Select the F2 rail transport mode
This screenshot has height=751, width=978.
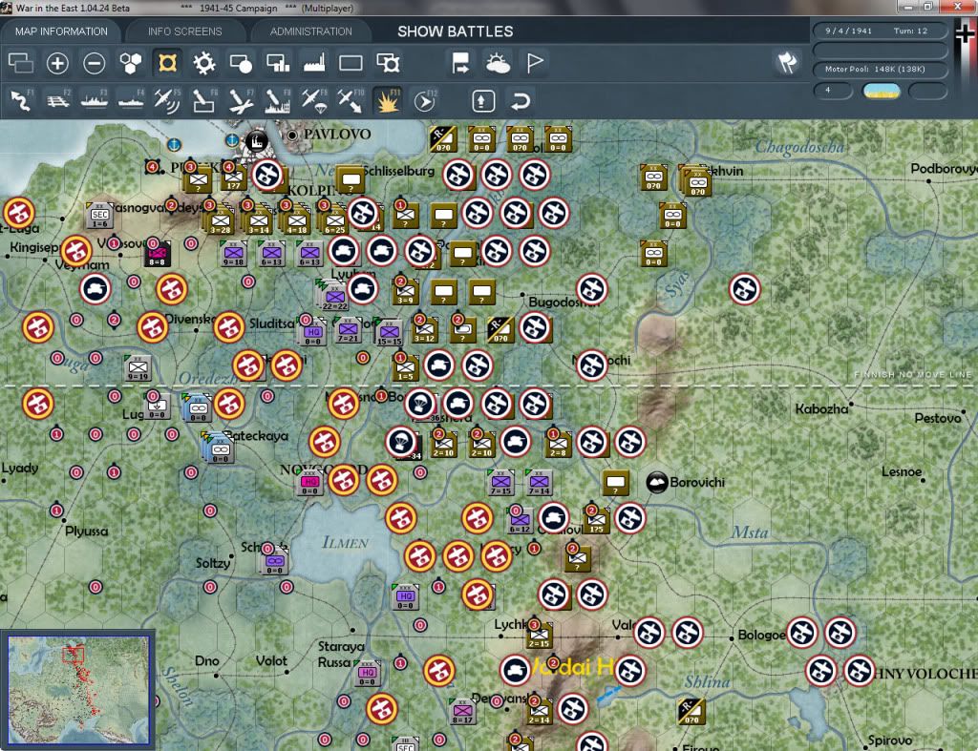[x=57, y=100]
